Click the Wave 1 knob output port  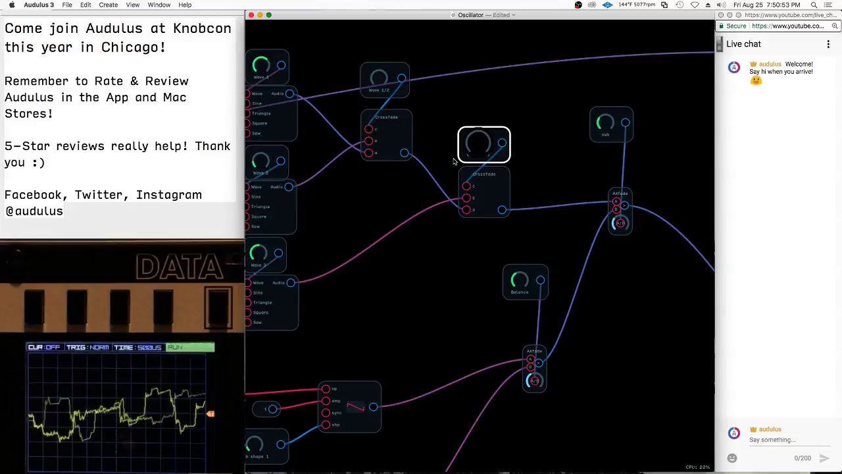point(281,65)
